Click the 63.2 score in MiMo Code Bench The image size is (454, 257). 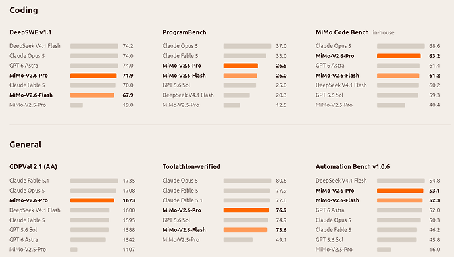pos(434,56)
